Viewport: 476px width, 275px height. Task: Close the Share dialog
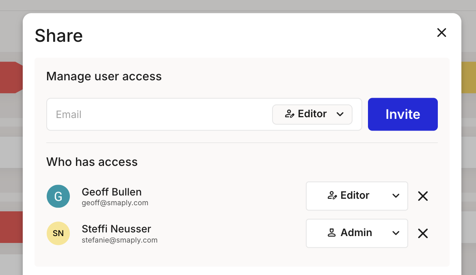pyautogui.click(x=441, y=33)
